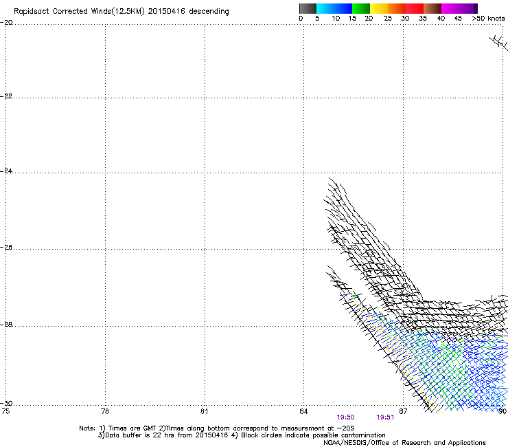This screenshot has height=447, width=508.
Task: Click the purple '19:51' swath time label
Action: pos(385,417)
